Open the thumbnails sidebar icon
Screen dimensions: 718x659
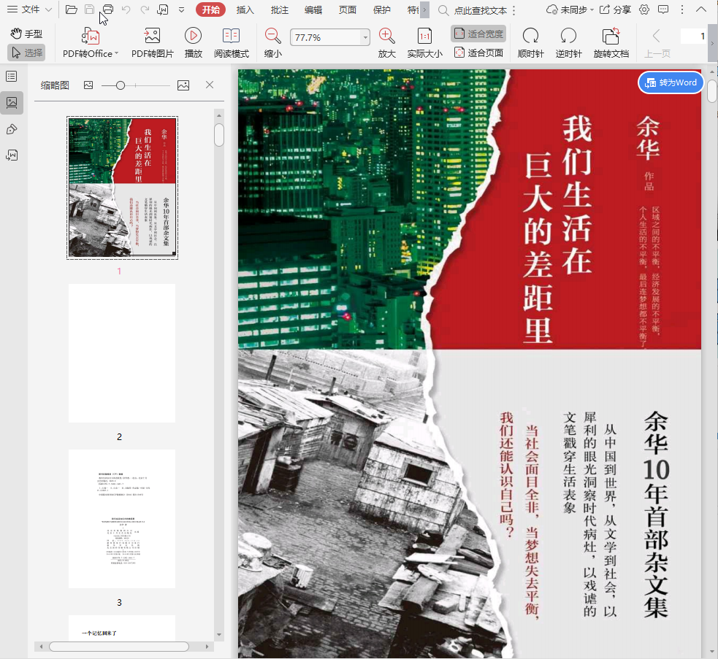point(12,102)
